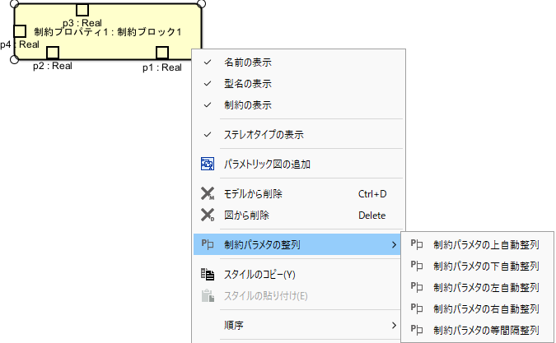Choose 制約パラメタの等間隔整列 in submenu
The height and width of the screenshot is (343, 556).
click(477, 330)
